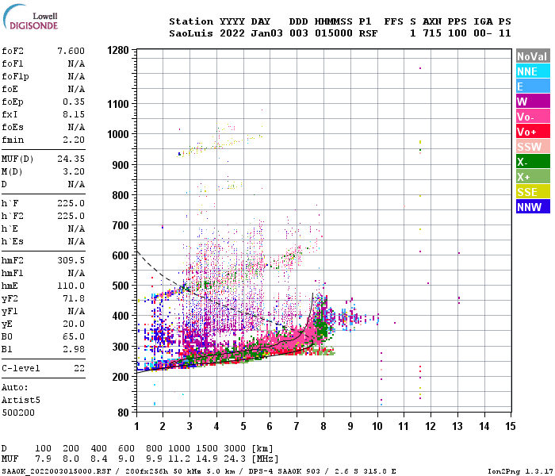Click the 1280 km axis label
Screen dimensions: 555x476
[x=118, y=50]
